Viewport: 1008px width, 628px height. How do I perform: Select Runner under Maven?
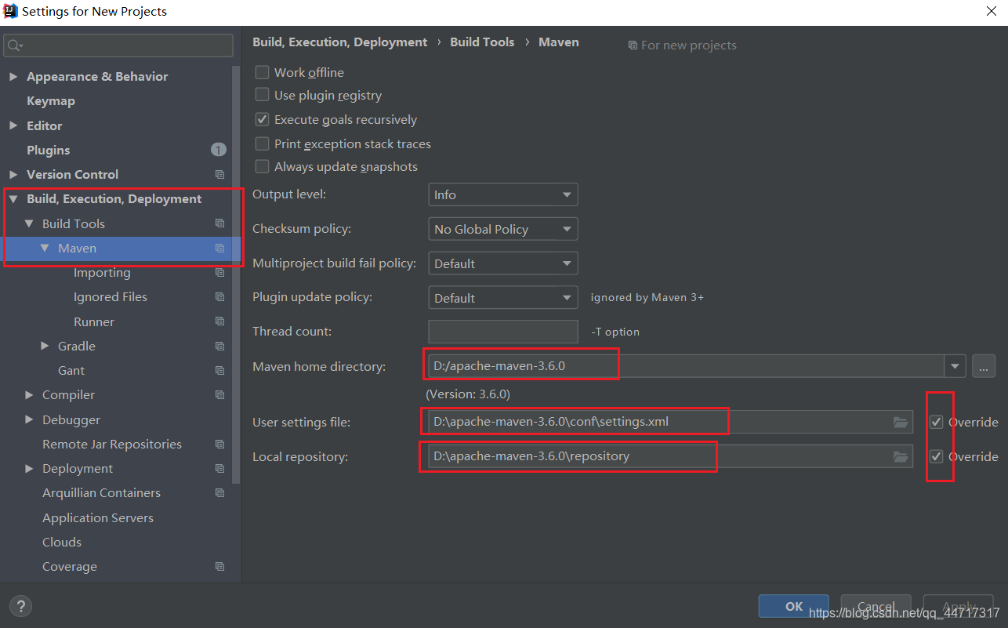tap(94, 321)
